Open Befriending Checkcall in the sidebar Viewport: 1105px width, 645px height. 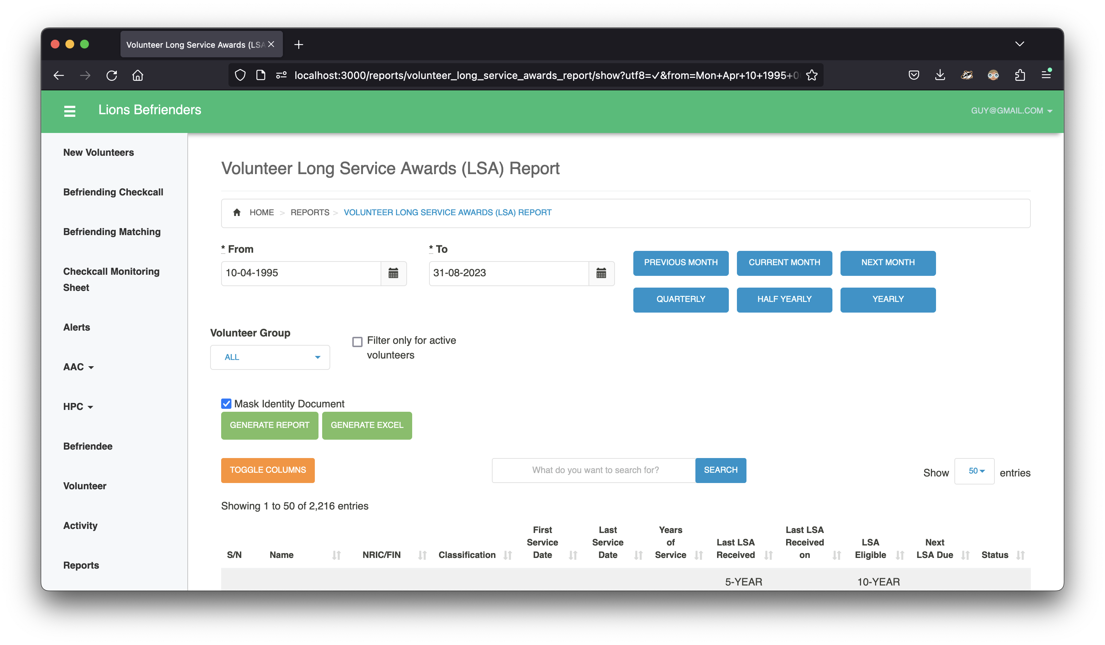pyautogui.click(x=113, y=192)
